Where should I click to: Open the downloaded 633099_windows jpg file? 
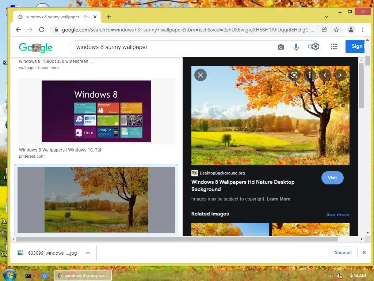[x=47, y=253]
